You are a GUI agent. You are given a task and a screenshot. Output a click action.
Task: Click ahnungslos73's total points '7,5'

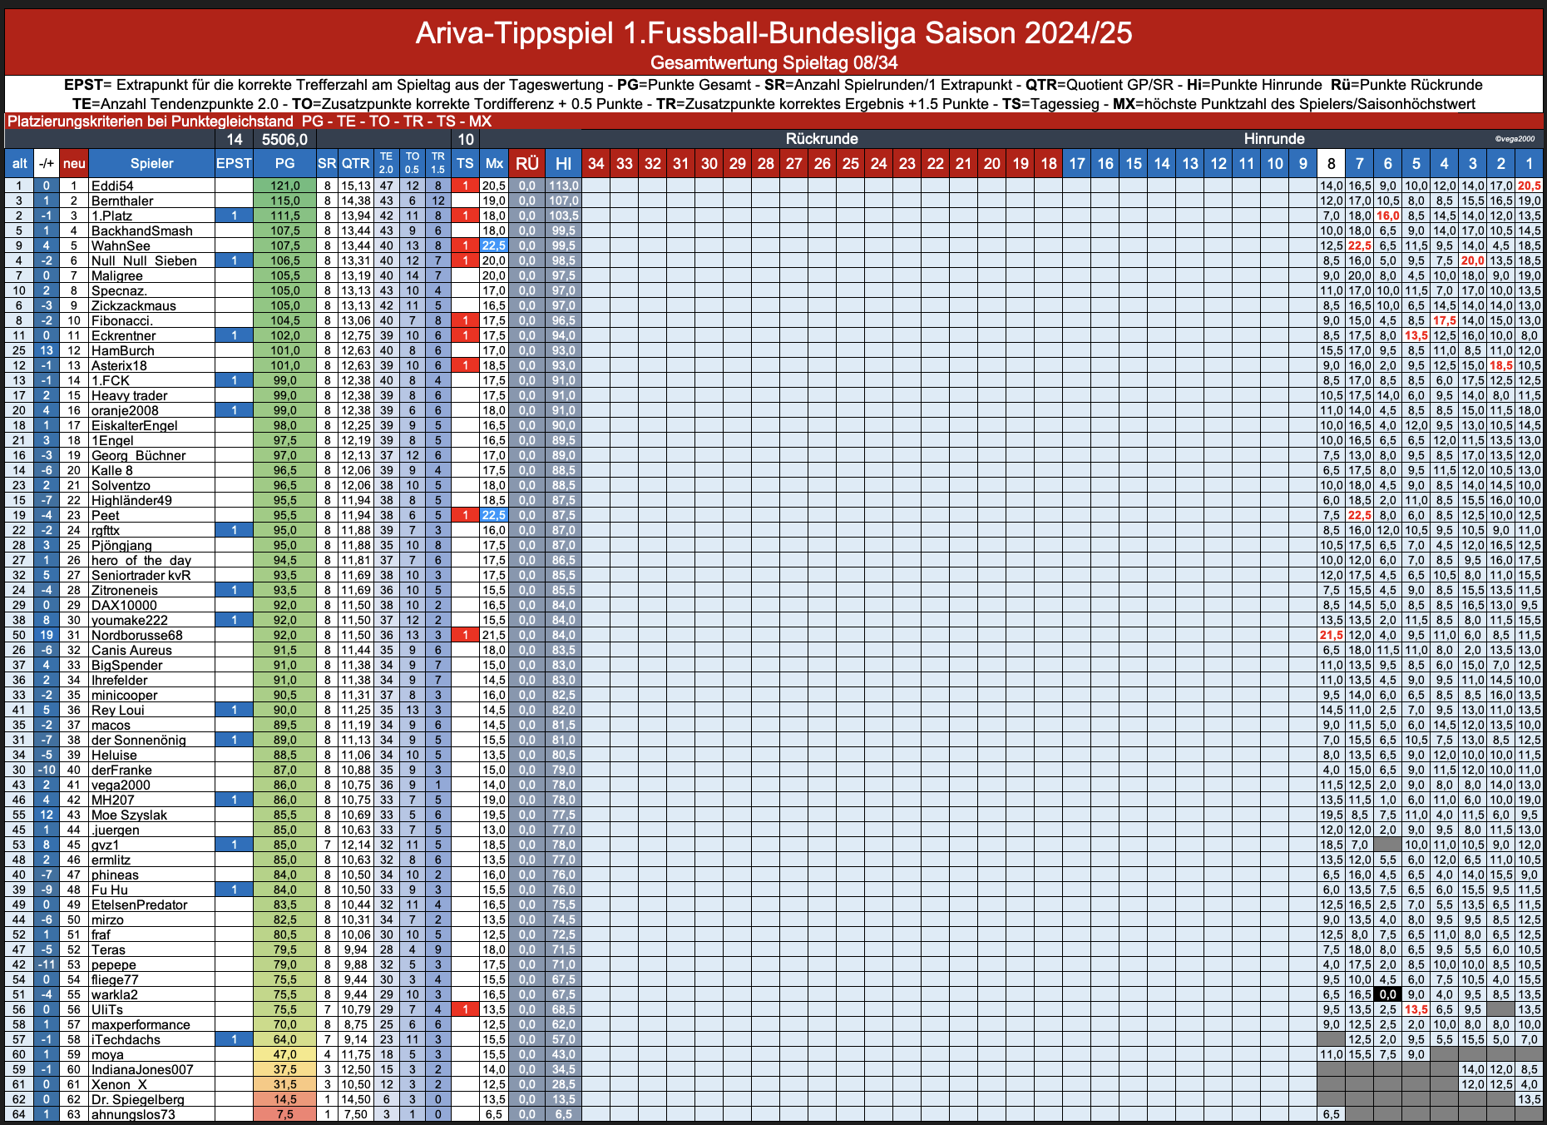click(284, 1114)
